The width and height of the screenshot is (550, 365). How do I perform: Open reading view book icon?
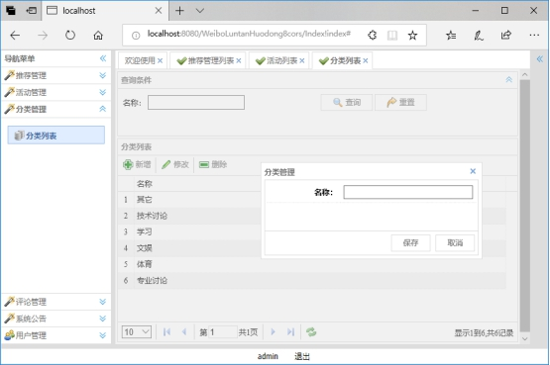tap(392, 35)
